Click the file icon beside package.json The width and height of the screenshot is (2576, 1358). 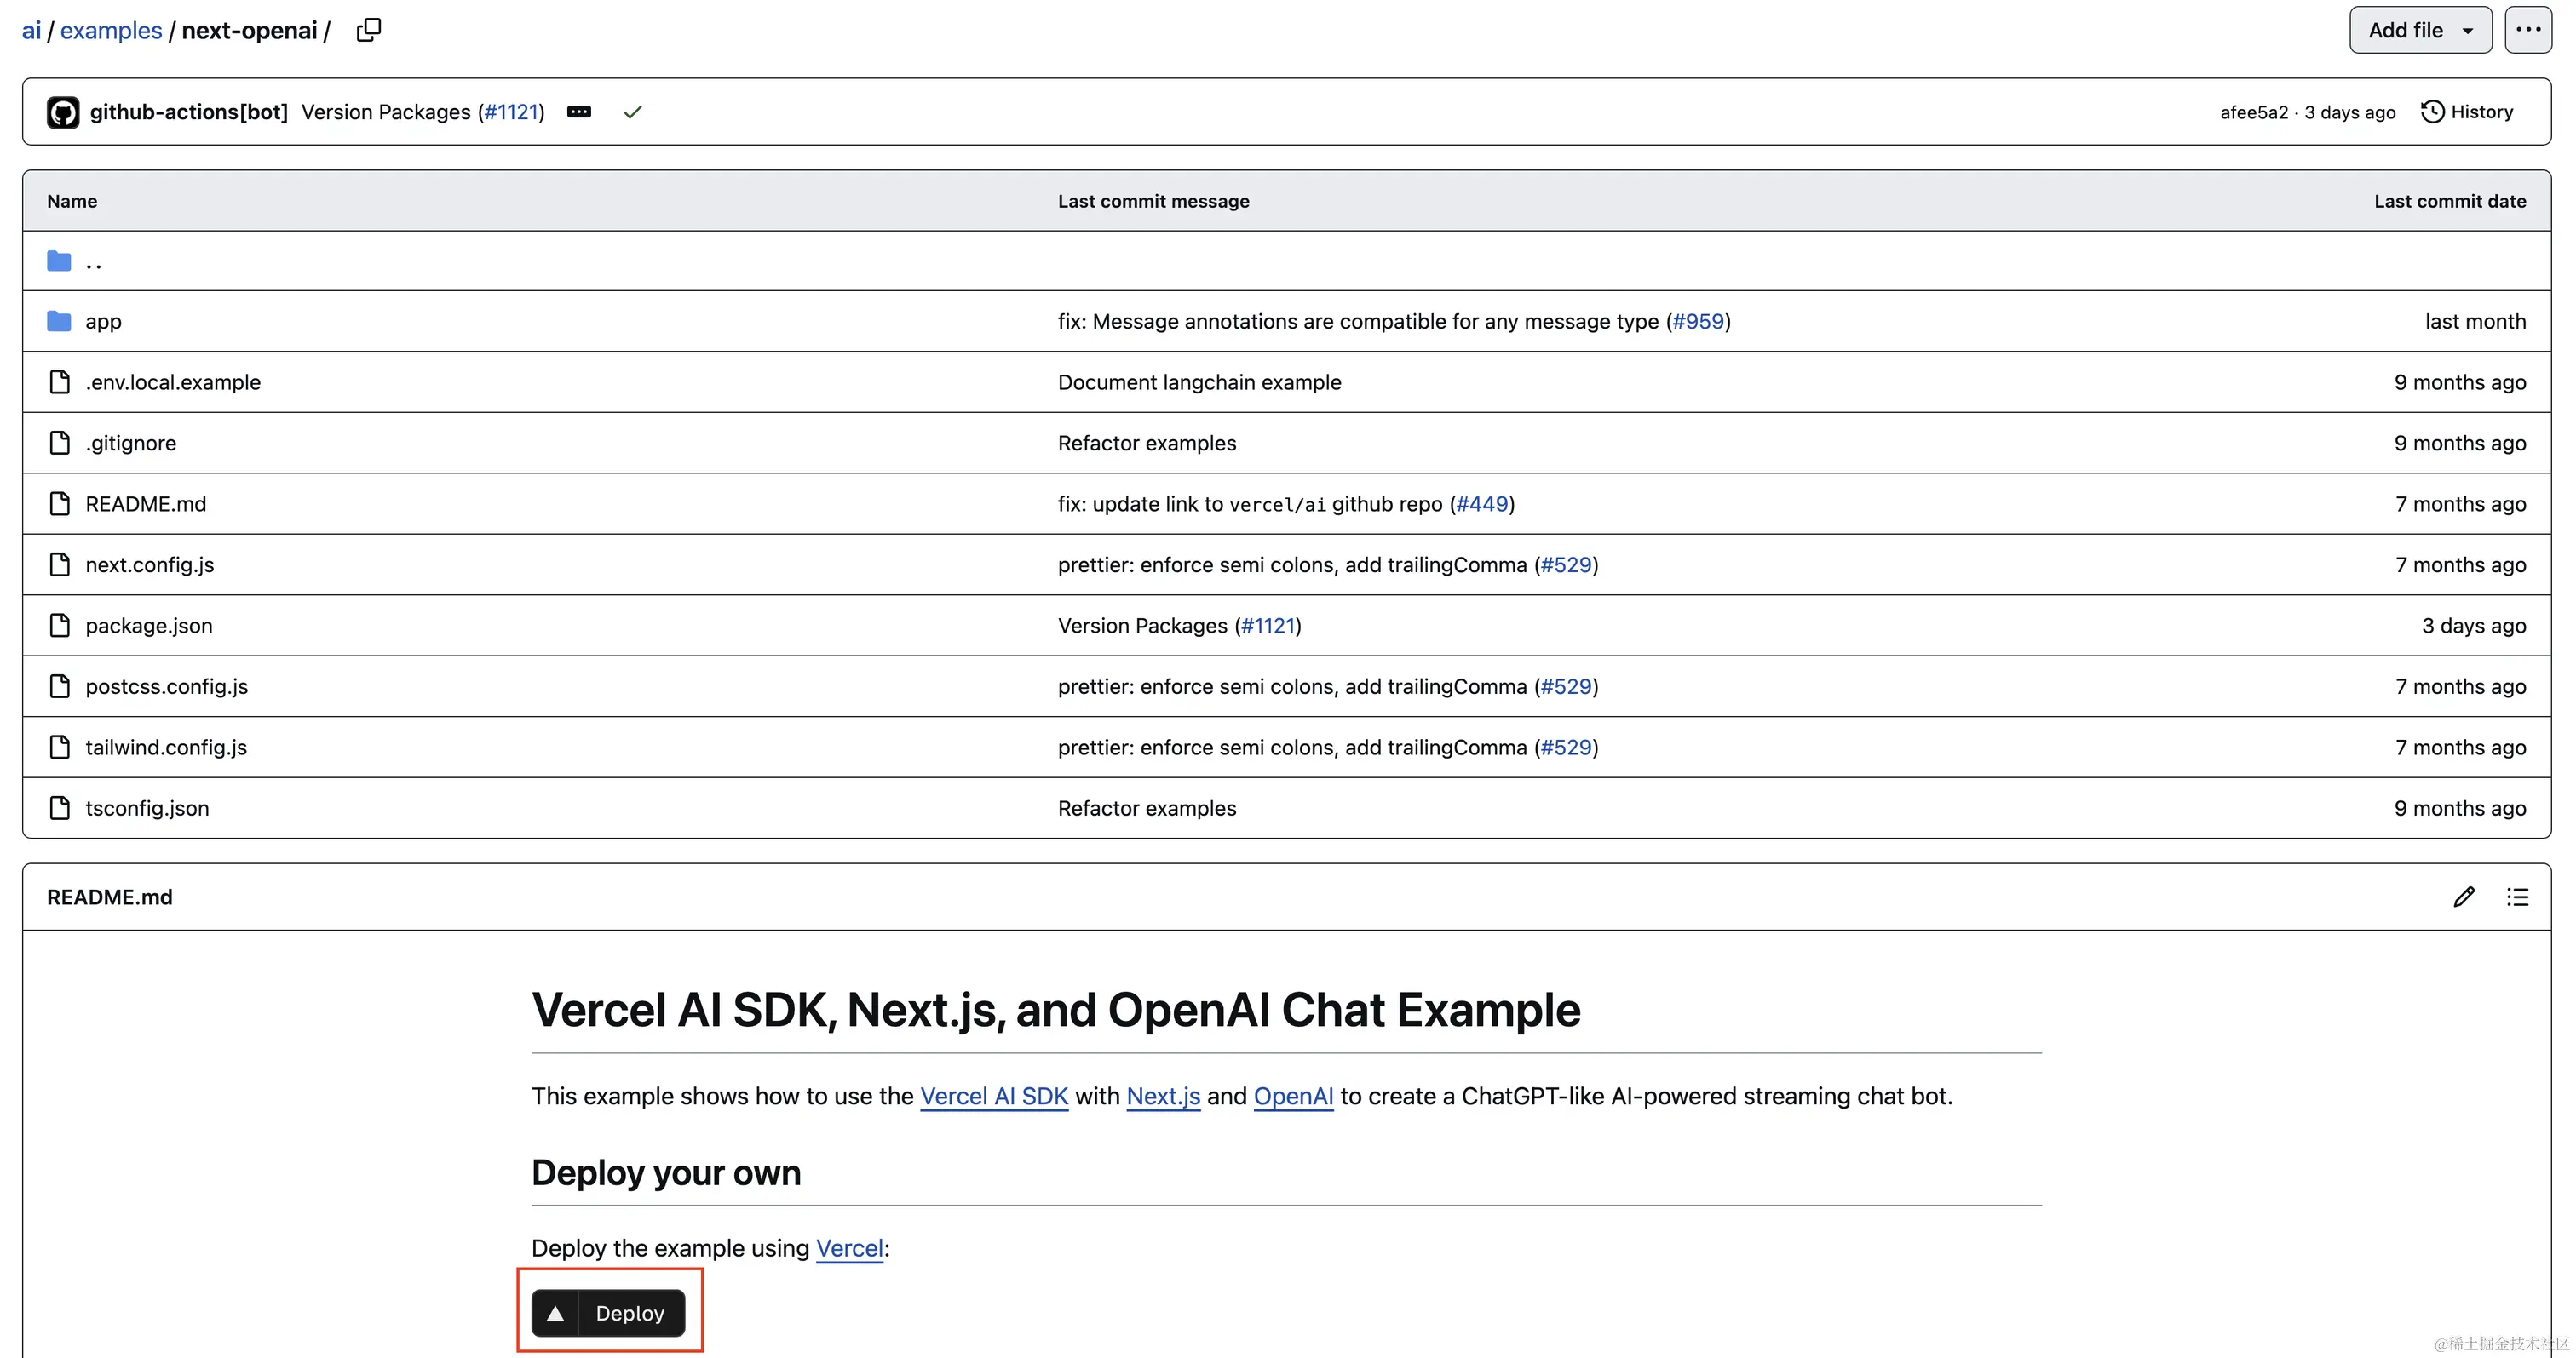[x=58, y=625]
